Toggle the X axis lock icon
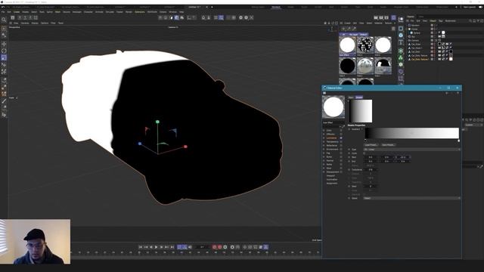484x272 pixels. 20,17
